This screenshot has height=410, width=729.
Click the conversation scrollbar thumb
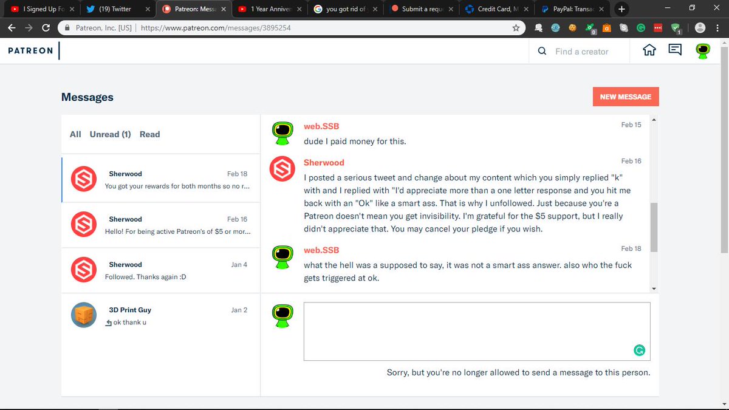[x=654, y=227]
